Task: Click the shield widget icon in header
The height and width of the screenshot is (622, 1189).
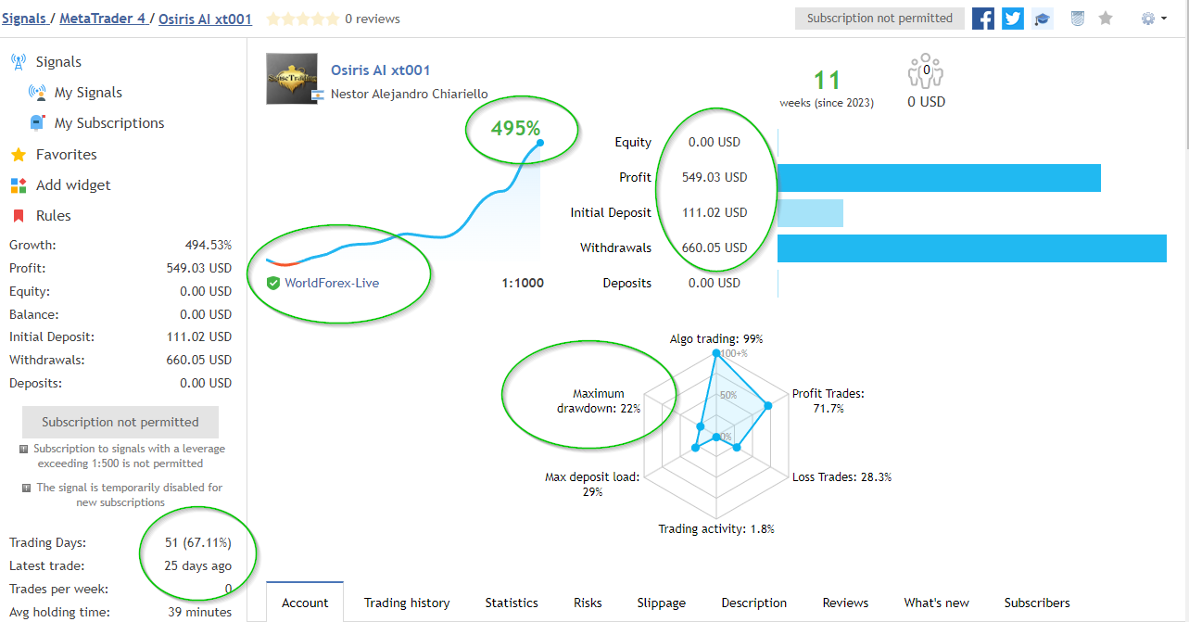Action: tap(1078, 18)
